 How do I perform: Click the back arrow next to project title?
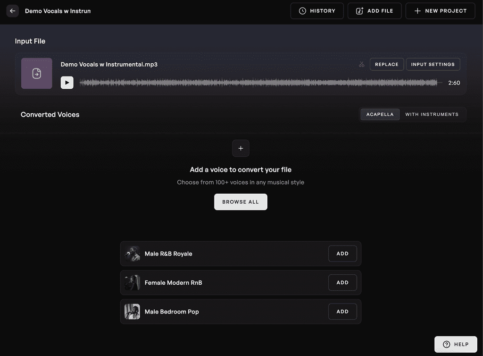tap(12, 10)
